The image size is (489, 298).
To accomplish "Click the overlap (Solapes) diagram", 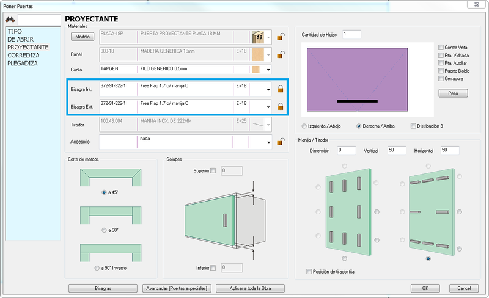I will coord(225,220).
